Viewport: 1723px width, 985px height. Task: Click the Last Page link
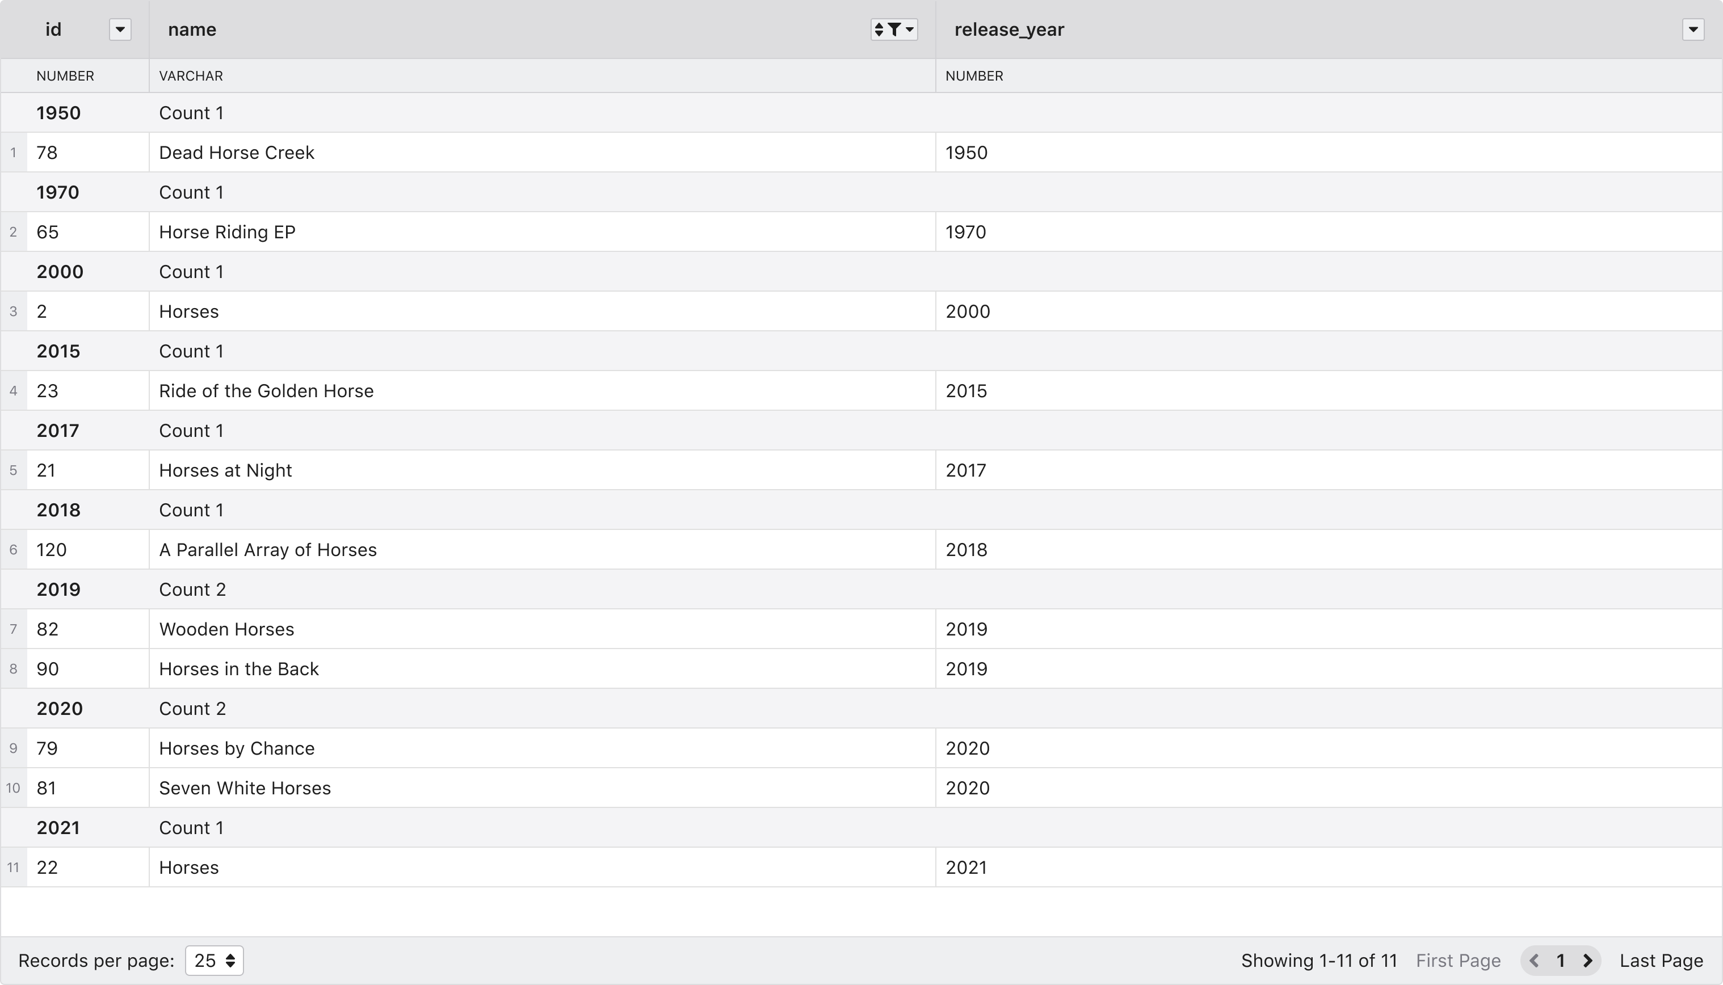point(1661,961)
